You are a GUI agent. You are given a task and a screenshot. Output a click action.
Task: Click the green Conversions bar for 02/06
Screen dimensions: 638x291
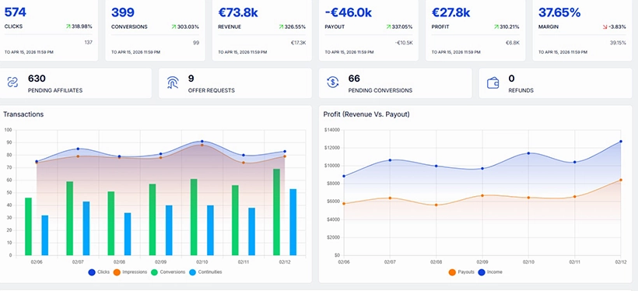[x=28, y=226]
